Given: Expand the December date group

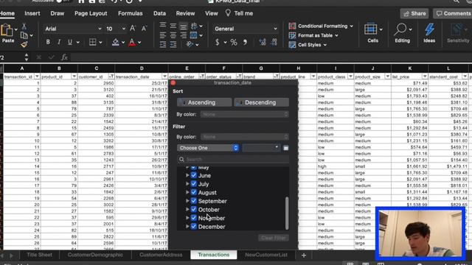Looking at the screenshot, I should point(187,227).
